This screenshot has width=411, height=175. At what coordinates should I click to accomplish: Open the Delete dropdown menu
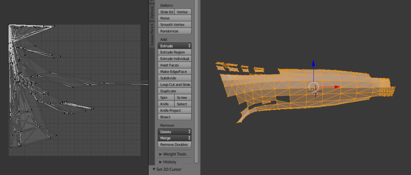(175, 132)
